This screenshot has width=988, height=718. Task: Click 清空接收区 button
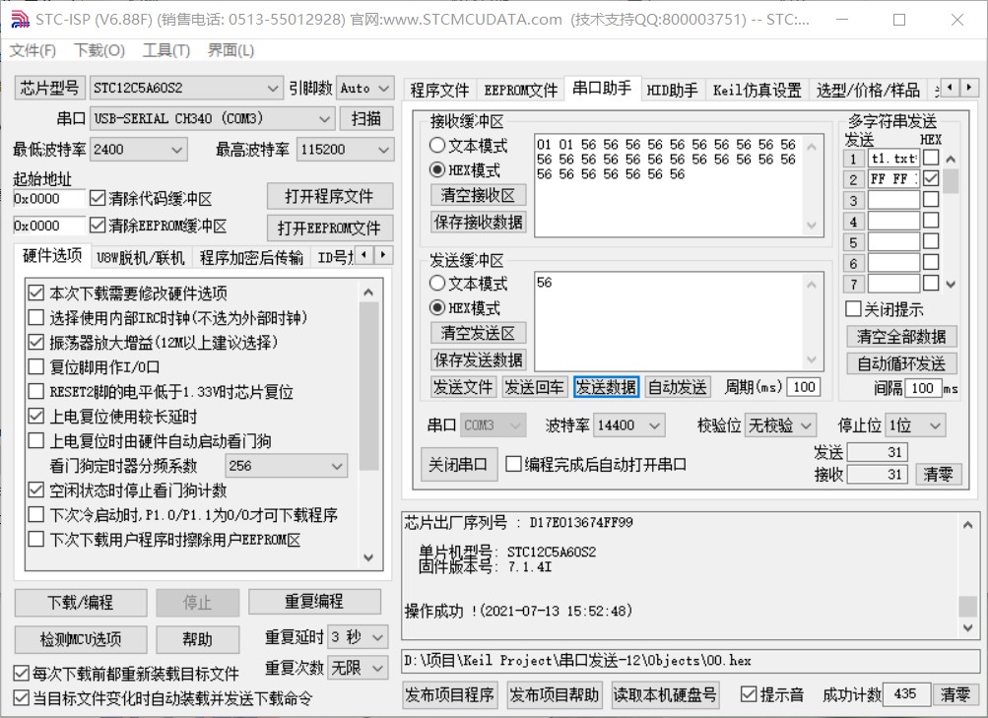(x=479, y=195)
